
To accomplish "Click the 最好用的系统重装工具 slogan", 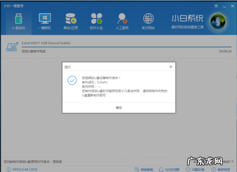I will pyautogui.click(x=187, y=27).
